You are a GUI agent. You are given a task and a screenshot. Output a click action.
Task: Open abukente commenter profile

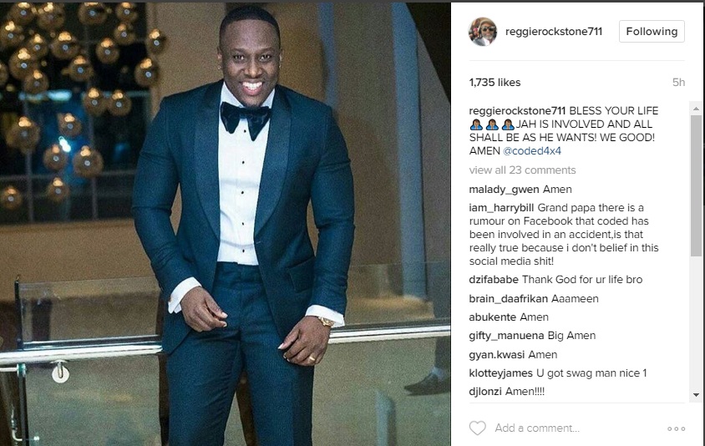tap(492, 317)
